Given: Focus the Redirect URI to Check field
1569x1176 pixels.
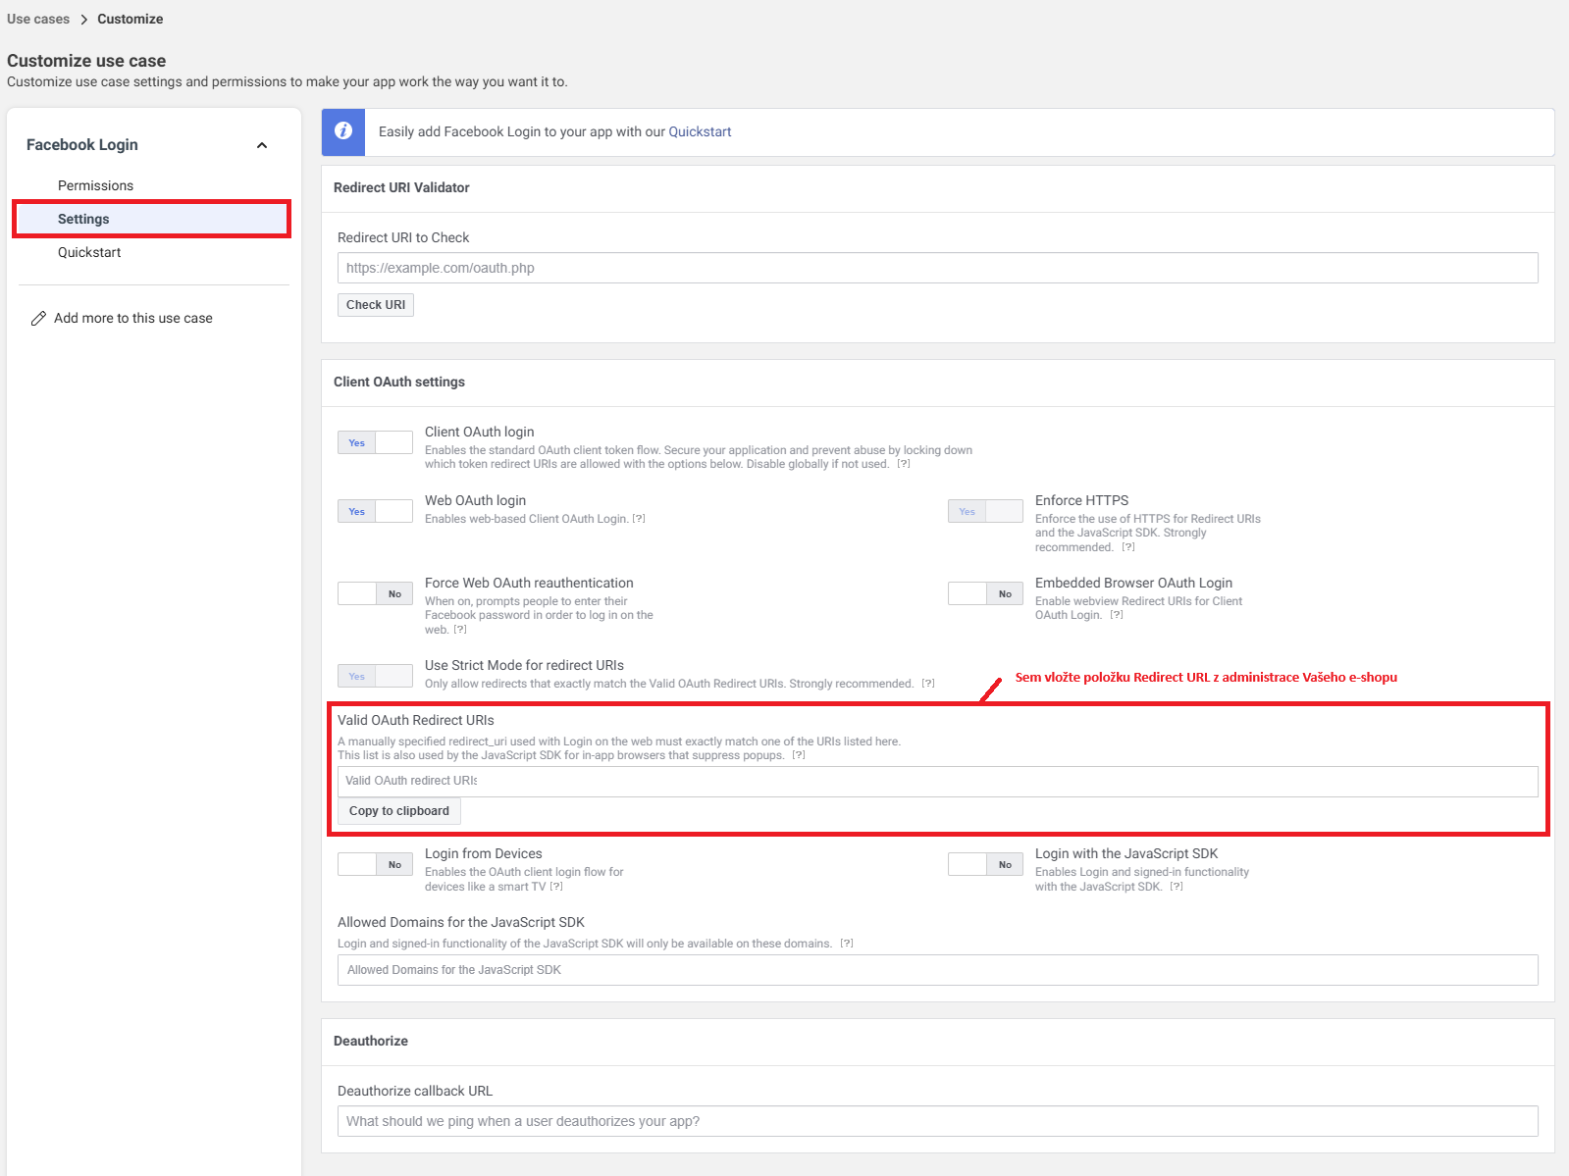Looking at the screenshot, I should (x=938, y=268).
